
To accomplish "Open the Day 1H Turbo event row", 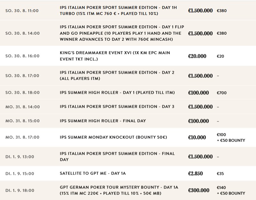I will 128,10.
